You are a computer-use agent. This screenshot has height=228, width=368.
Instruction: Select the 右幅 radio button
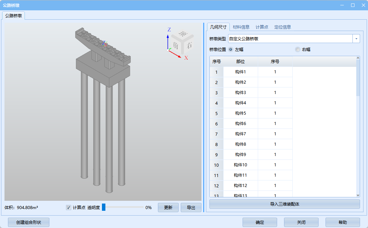298,50
